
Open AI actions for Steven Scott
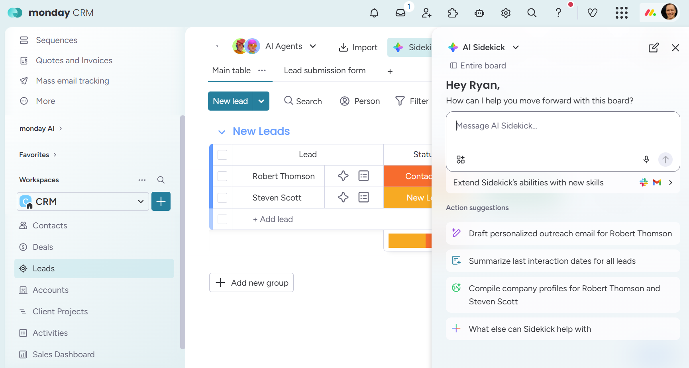click(343, 197)
